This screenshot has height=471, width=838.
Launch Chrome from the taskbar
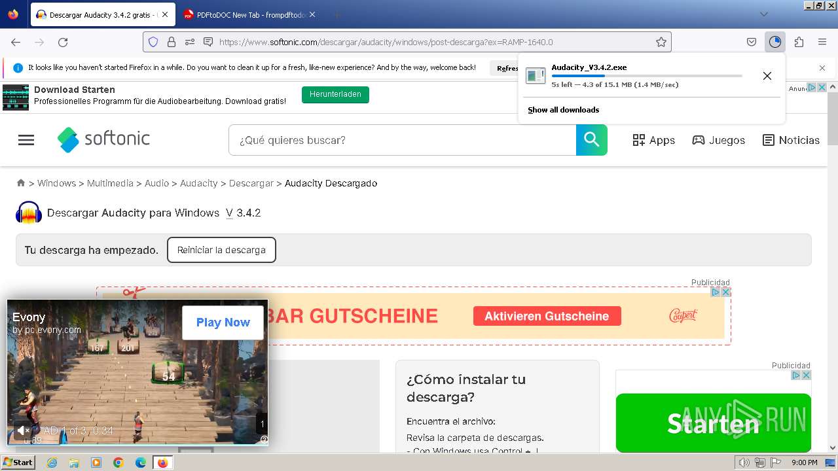118,462
